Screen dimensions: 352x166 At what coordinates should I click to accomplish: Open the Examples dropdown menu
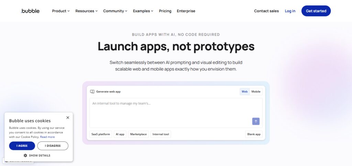coord(143,11)
